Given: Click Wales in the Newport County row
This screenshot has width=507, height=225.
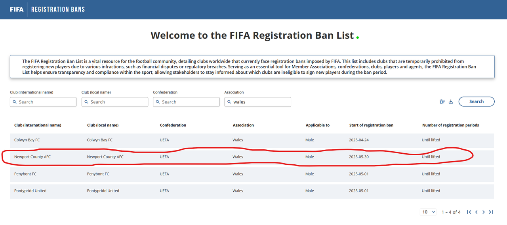Looking at the screenshot, I should (238, 157).
